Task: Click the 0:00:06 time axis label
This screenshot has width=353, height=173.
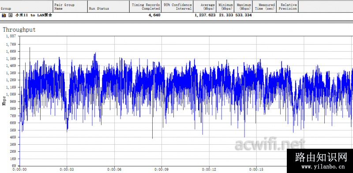Action: pyautogui.click(x=114, y=169)
